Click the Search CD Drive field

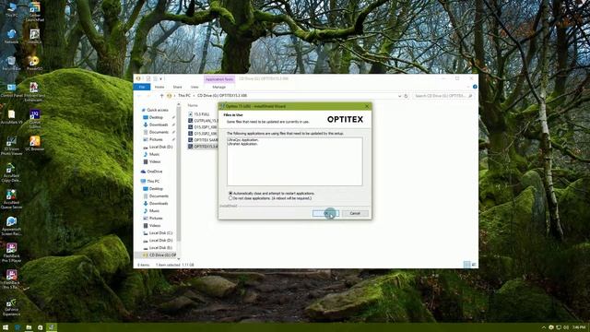pyautogui.click(x=442, y=96)
